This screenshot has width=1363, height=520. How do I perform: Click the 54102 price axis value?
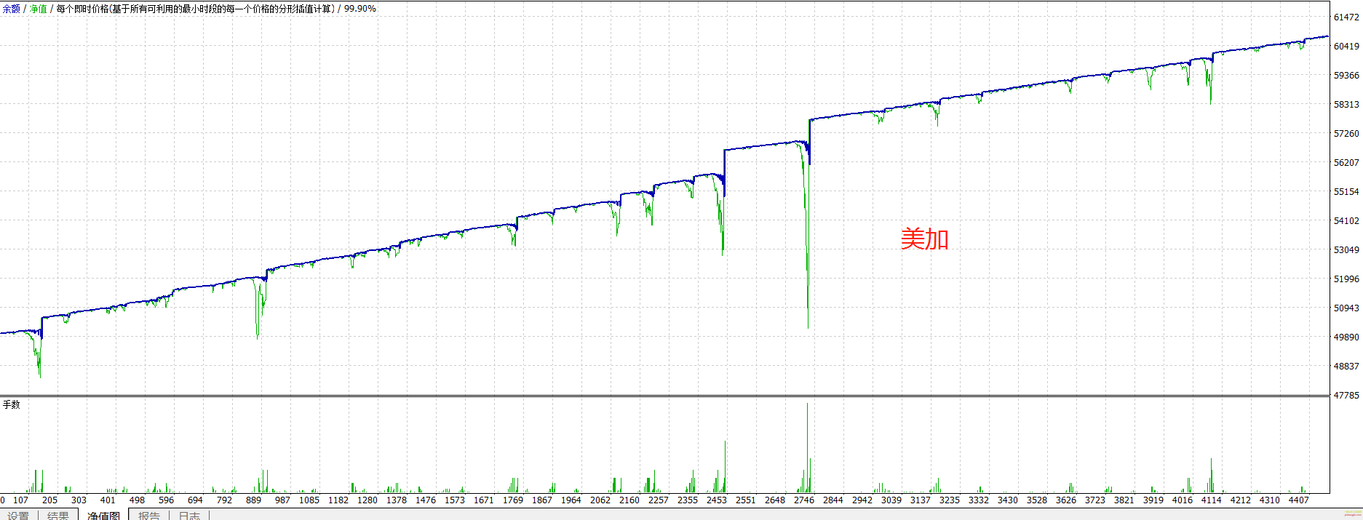[x=1346, y=220]
